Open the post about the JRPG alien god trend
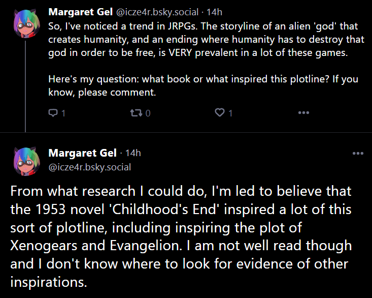Viewport: 372px width, 298px height. [x=206, y=40]
